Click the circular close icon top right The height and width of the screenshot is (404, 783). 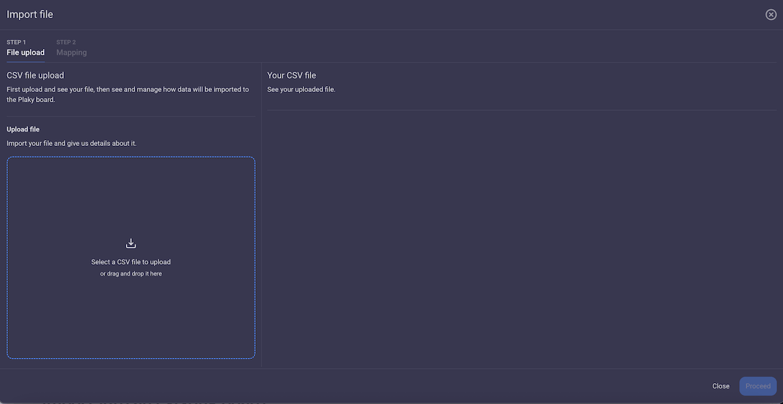(x=771, y=14)
